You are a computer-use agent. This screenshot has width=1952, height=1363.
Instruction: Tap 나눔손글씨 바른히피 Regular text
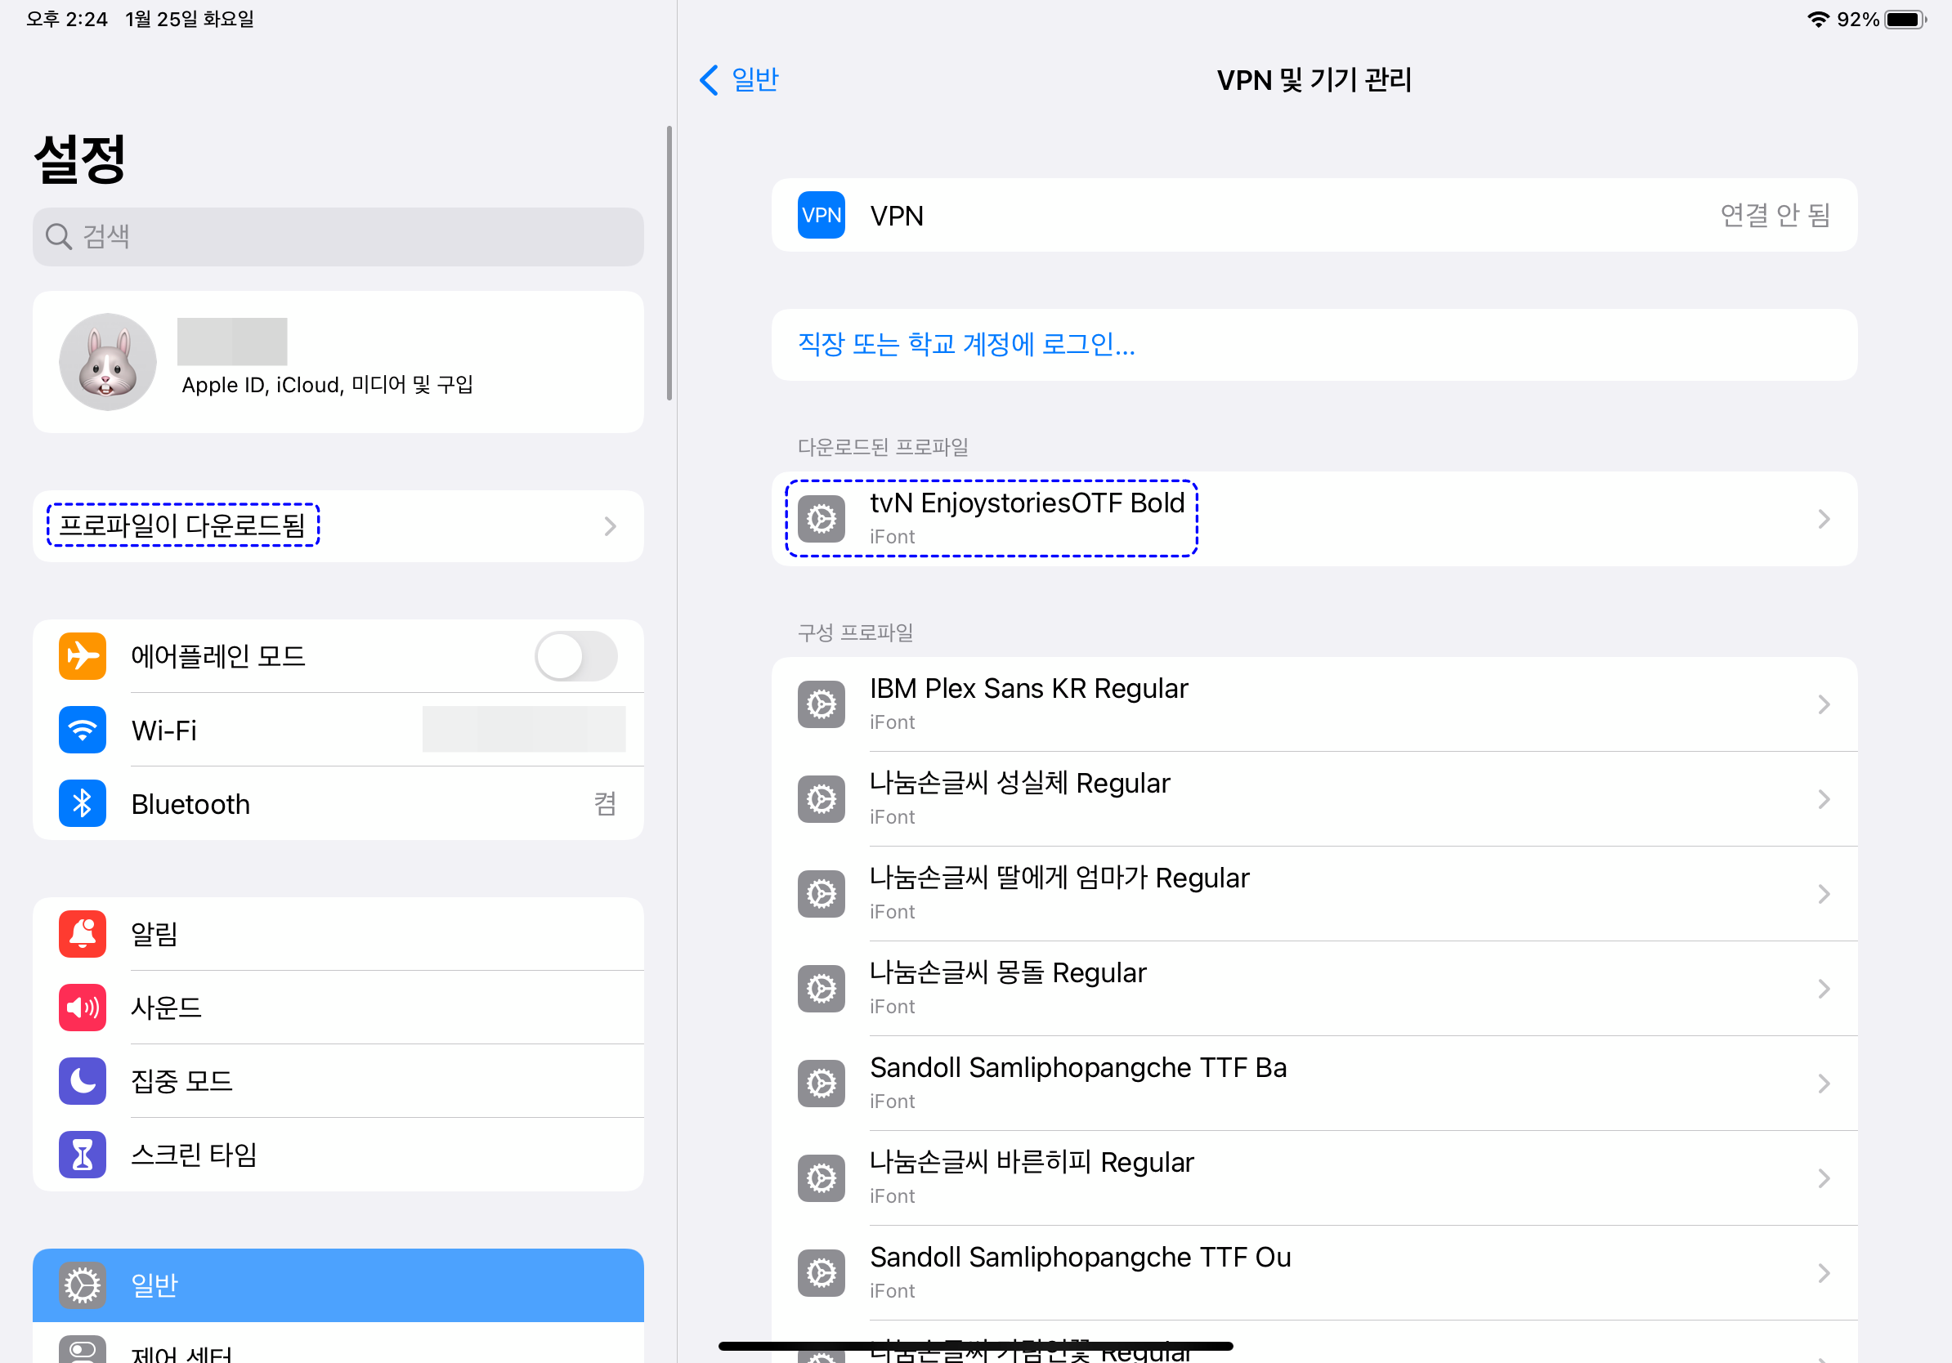tap(1032, 1162)
